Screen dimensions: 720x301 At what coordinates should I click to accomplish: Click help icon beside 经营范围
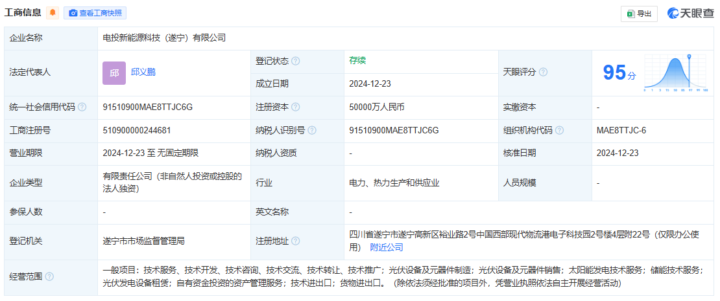(x=49, y=276)
